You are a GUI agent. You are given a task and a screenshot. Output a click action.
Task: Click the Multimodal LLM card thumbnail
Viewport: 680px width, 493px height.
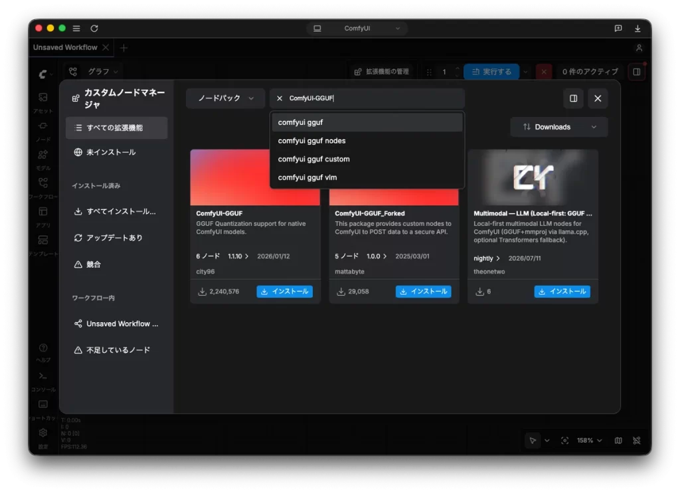point(533,177)
